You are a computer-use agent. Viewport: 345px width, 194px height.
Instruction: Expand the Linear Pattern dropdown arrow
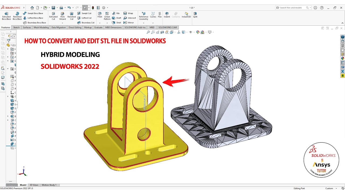click(107, 23)
